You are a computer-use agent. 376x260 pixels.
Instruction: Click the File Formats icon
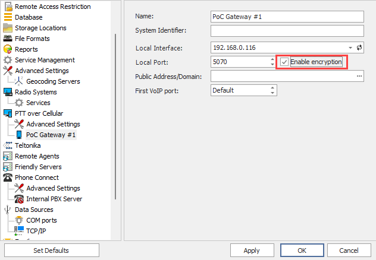[8, 39]
